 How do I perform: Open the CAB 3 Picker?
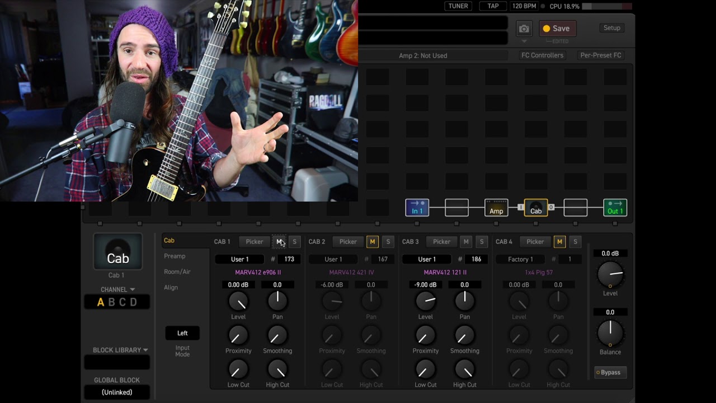click(441, 242)
